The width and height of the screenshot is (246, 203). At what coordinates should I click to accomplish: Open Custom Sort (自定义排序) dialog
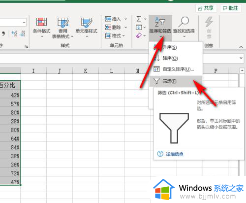[176, 69]
